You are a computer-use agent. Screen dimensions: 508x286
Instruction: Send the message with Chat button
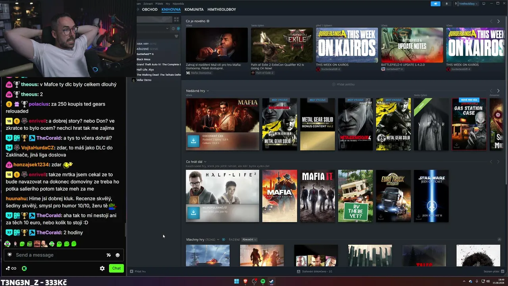click(116, 268)
